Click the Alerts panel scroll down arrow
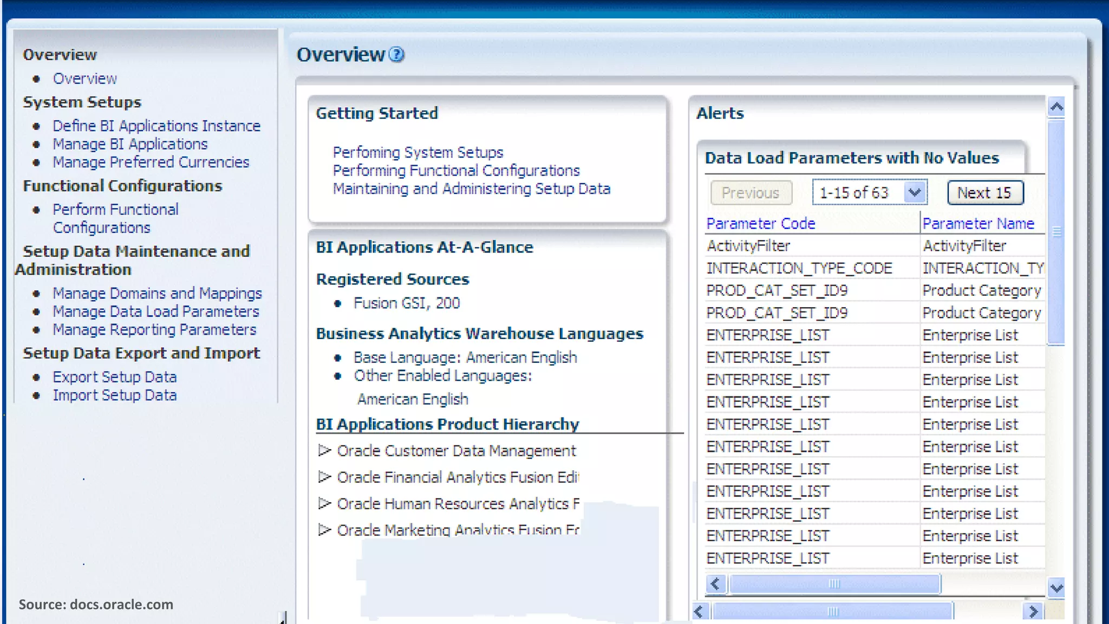This screenshot has width=1109, height=624. [1056, 588]
